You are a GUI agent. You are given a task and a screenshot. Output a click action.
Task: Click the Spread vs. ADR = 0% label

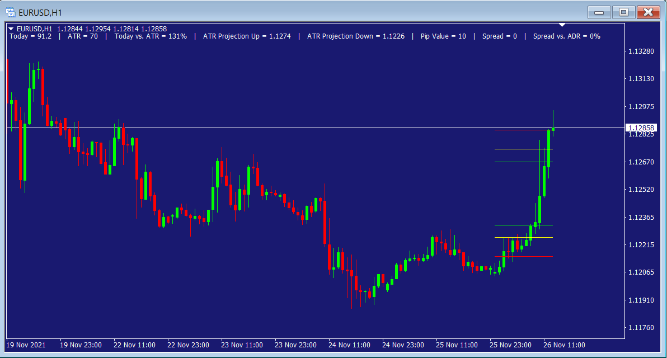point(566,36)
